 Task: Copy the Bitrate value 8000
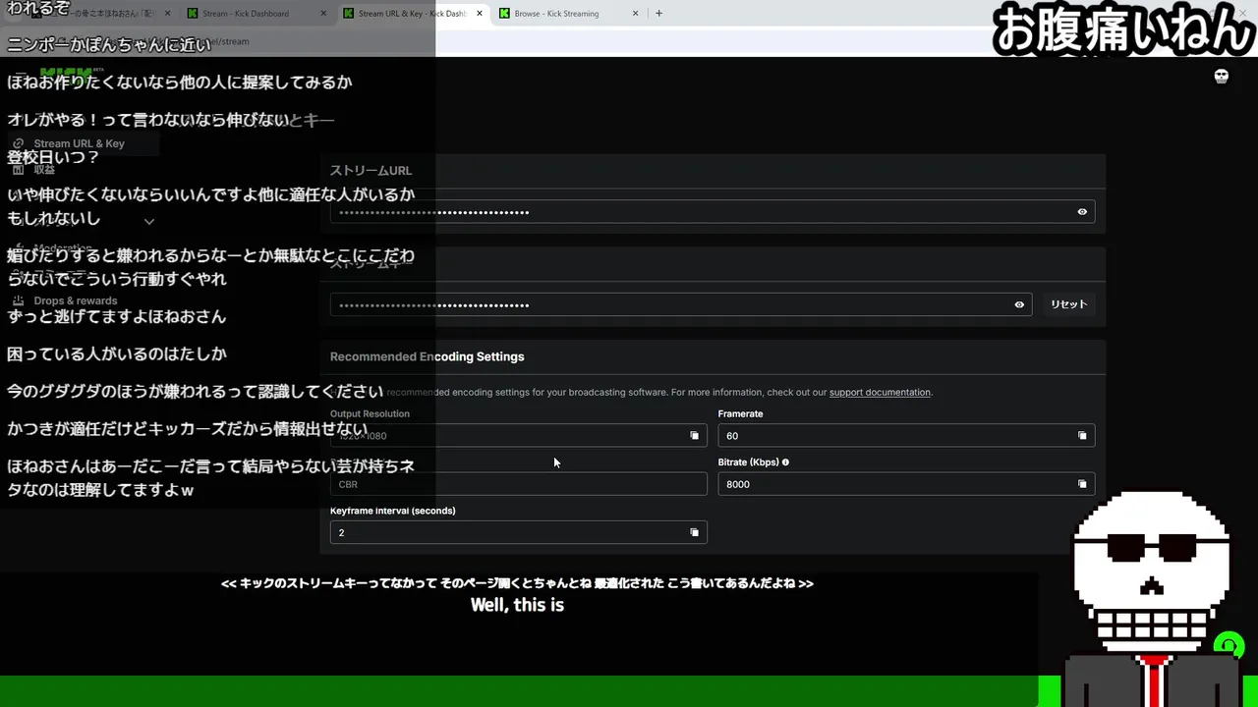[x=1082, y=484]
